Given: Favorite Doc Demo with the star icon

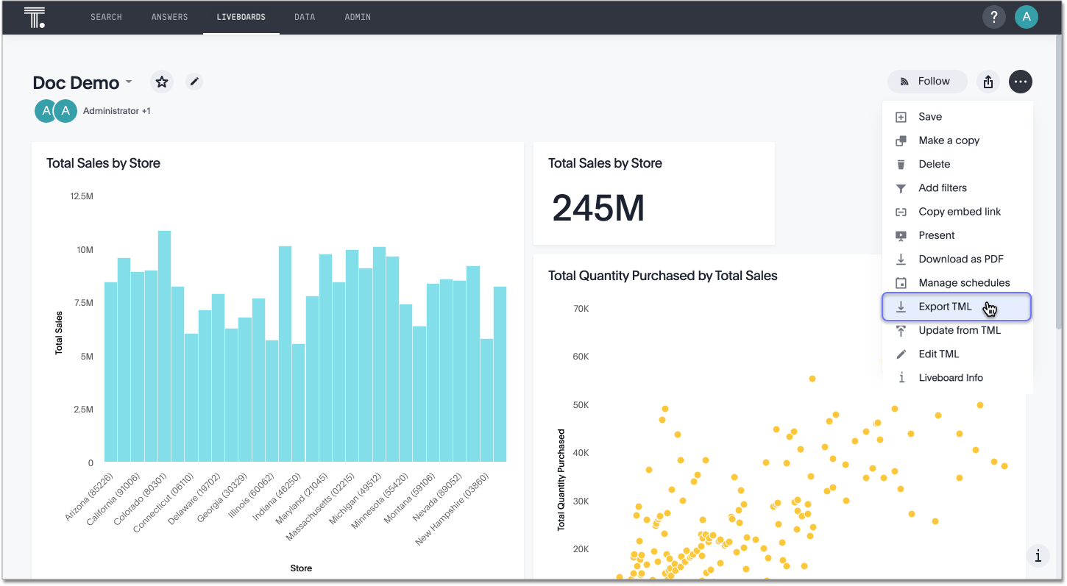Looking at the screenshot, I should (x=162, y=82).
